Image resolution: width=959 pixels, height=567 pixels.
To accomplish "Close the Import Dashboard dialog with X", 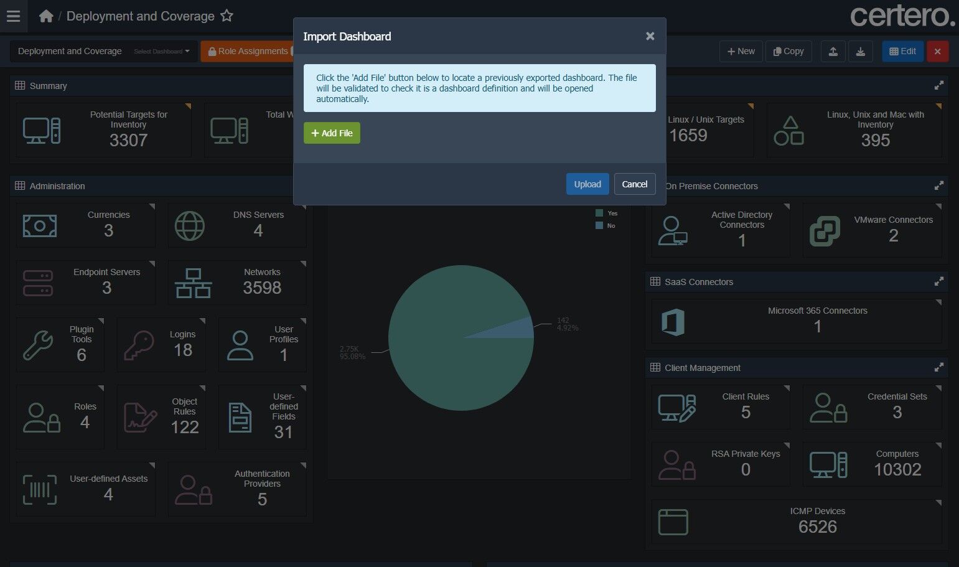I will click(x=650, y=36).
